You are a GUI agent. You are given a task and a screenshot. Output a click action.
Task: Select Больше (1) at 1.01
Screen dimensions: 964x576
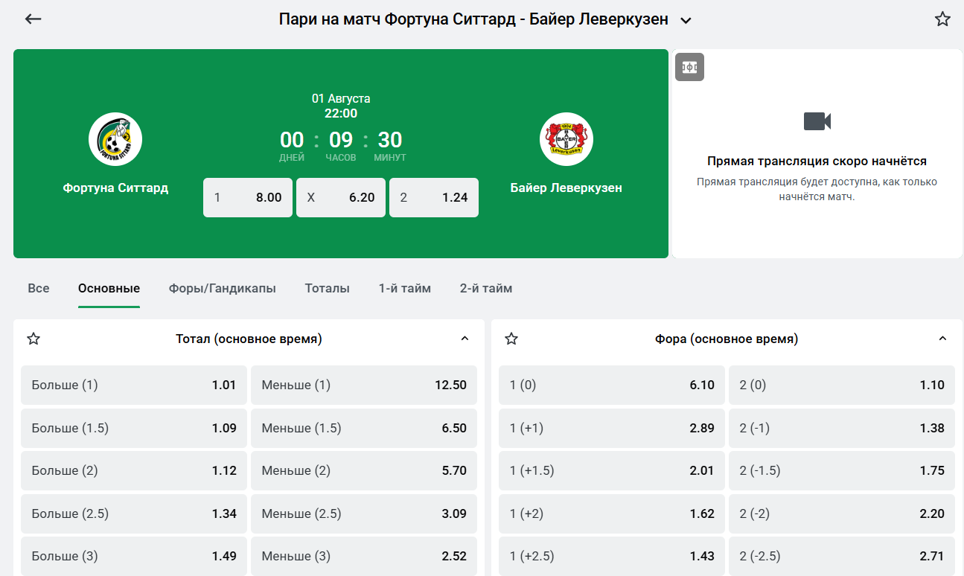(x=134, y=385)
